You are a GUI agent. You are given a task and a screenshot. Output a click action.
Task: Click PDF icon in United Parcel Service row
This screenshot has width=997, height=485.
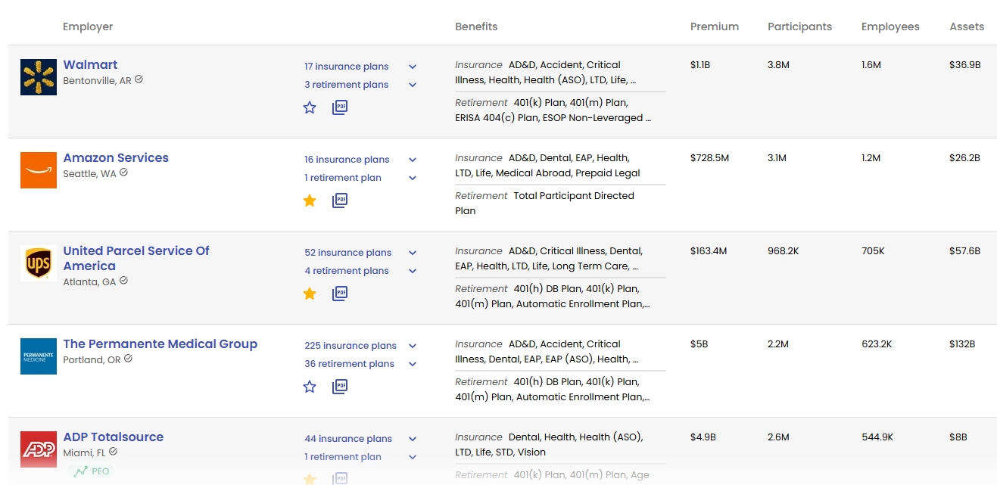pos(340,294)
